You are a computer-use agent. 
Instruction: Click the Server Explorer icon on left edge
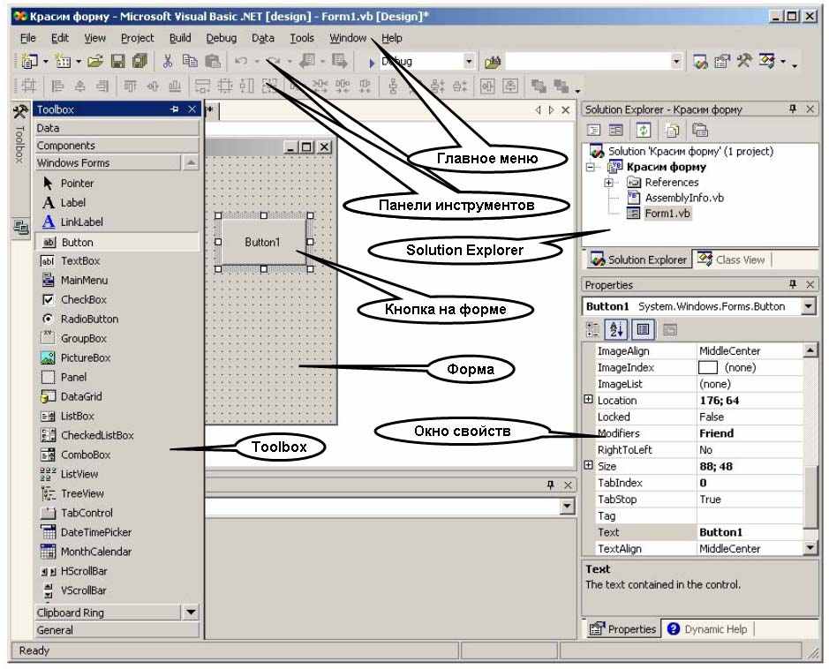pyautogui.click(x=20, y=227)
